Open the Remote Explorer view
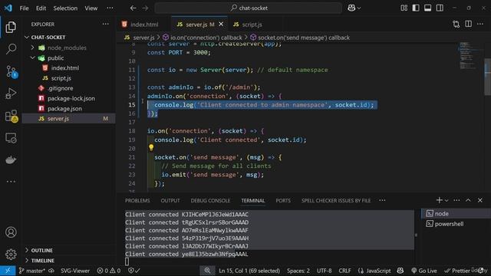 coord(11,138)
